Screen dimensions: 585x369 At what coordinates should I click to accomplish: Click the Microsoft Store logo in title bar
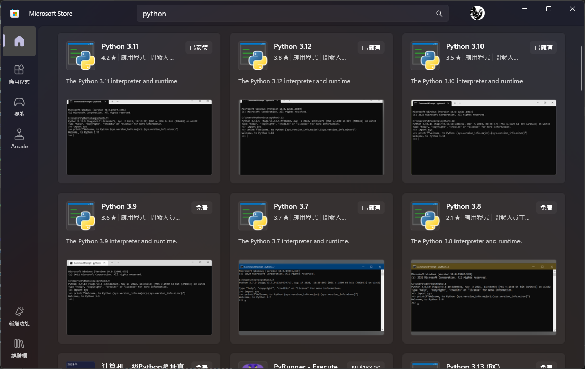15,14
